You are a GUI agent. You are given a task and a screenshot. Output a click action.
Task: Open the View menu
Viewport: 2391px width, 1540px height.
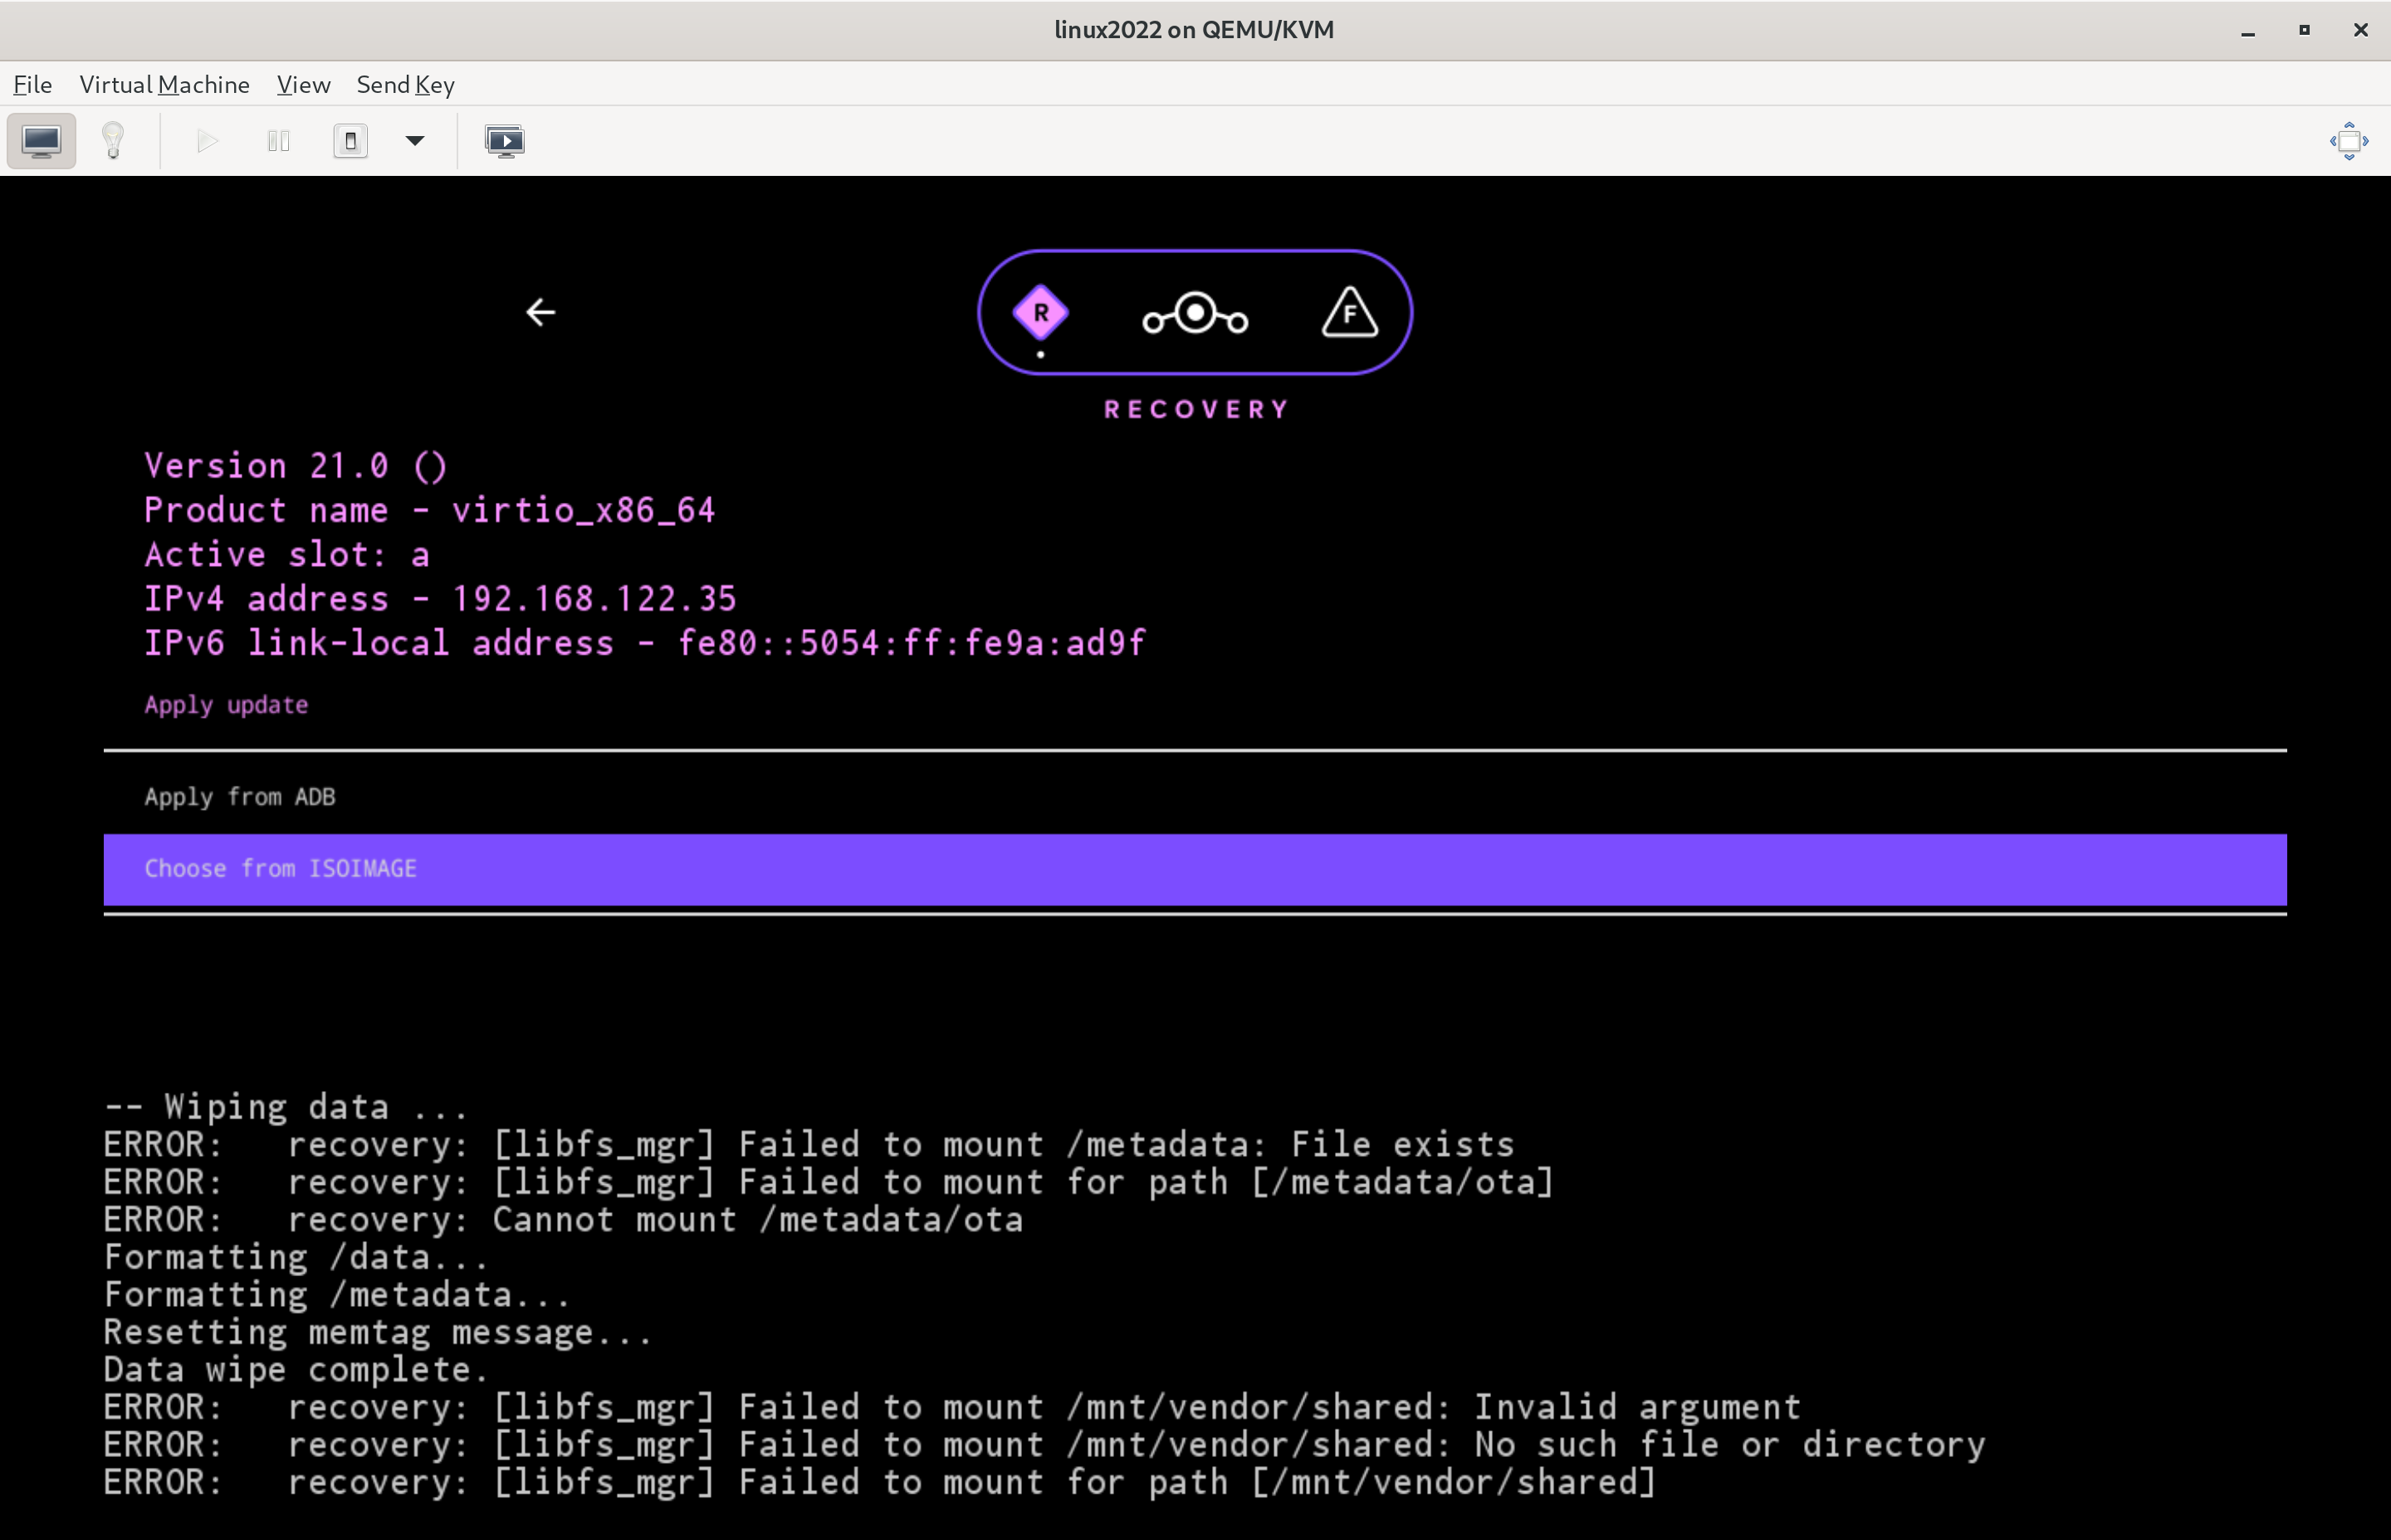tap(303, 85)
